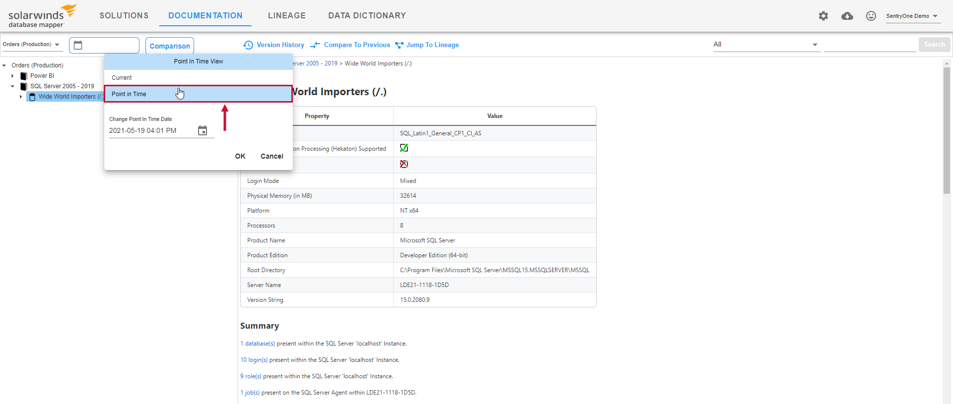Click the green checkmark for Hekaton Supported
The image size is (953, 404).
pyautogui.click(x=404, y=148)
